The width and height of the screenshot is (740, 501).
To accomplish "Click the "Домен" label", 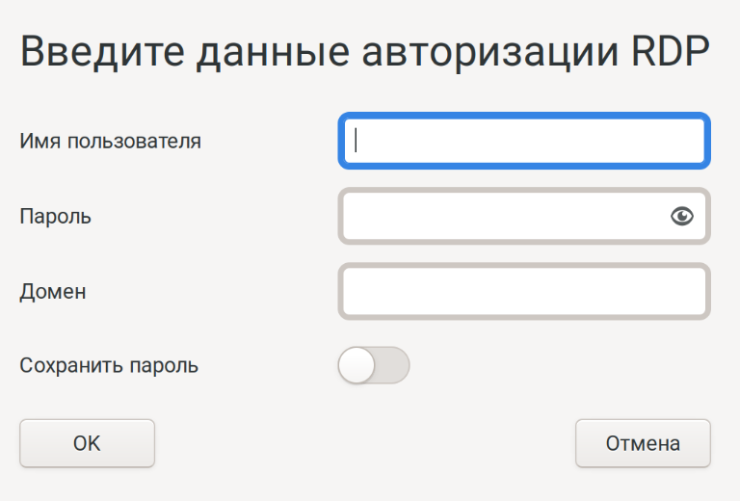I will click(53, 291).
